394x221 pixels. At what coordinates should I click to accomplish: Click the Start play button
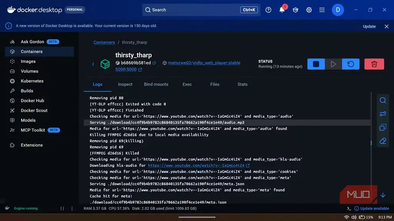333,64
